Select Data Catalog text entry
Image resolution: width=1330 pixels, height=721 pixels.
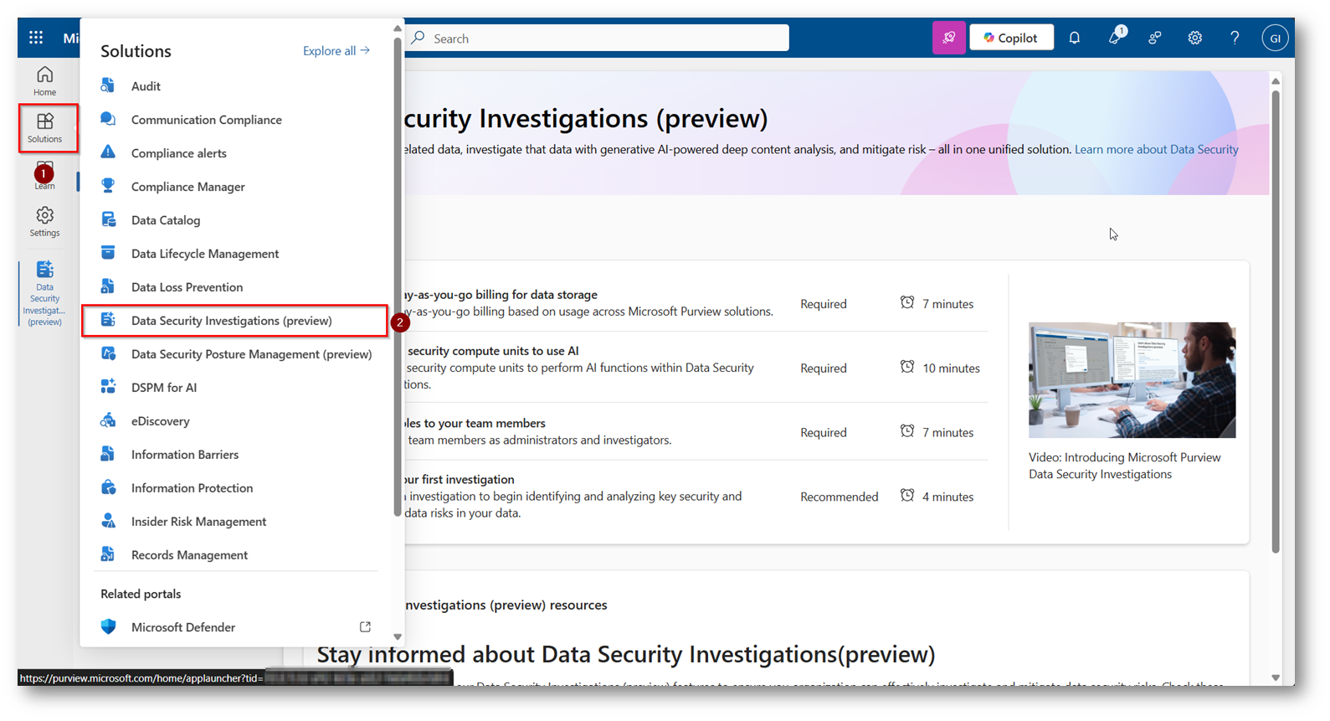click(166, 220)
